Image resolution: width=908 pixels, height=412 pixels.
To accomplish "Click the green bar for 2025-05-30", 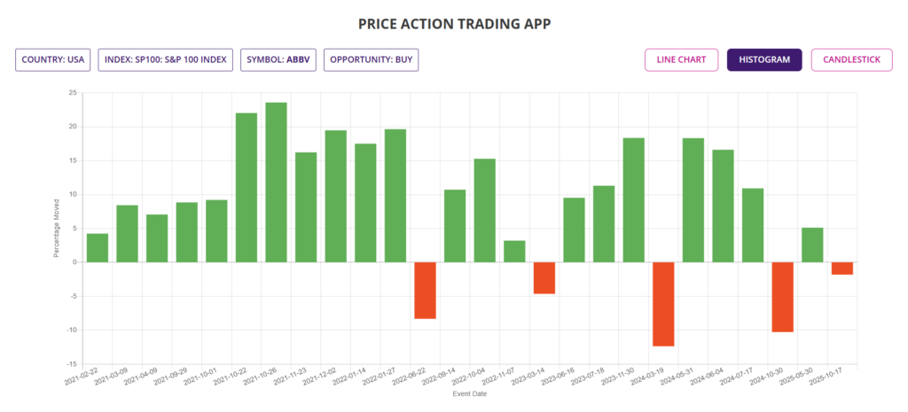I will click(812, 245).
